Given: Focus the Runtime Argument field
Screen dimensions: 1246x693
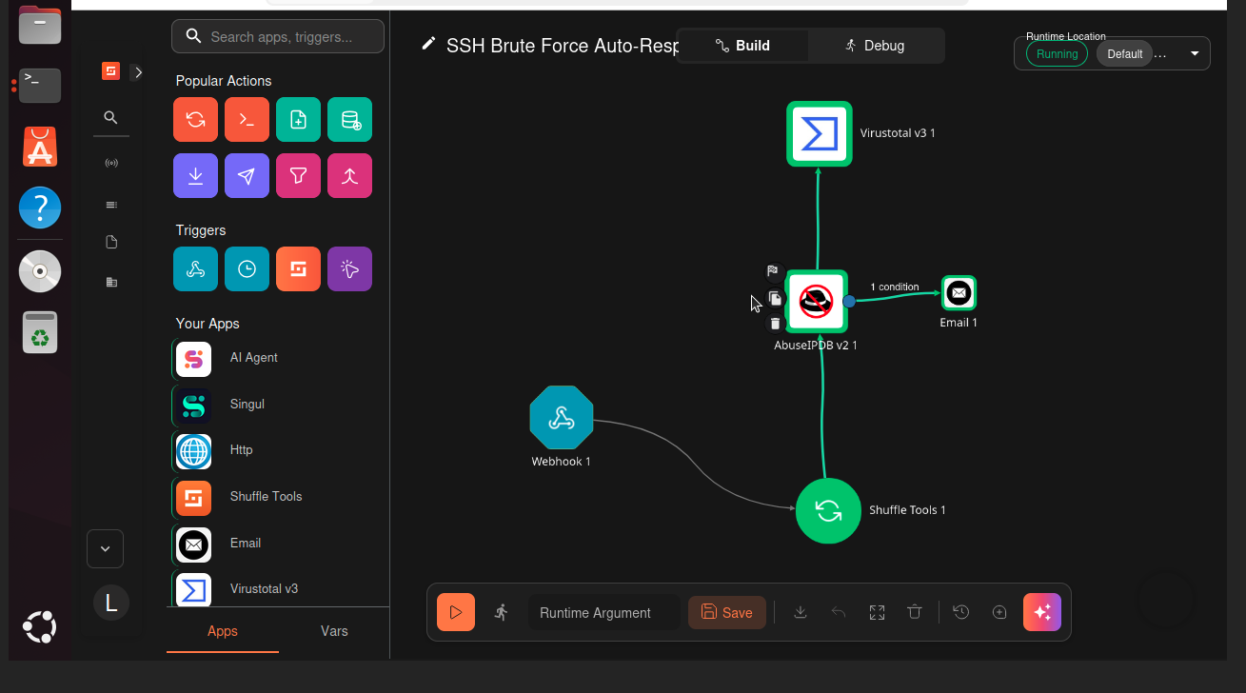Looking at the screenshot, I should [604, 613].
